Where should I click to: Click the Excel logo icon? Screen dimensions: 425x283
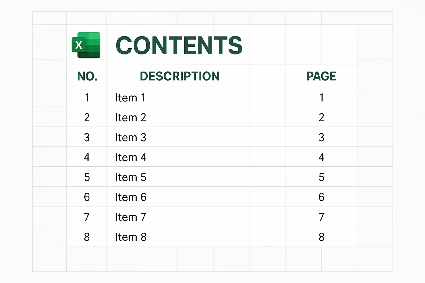point(86,45)
